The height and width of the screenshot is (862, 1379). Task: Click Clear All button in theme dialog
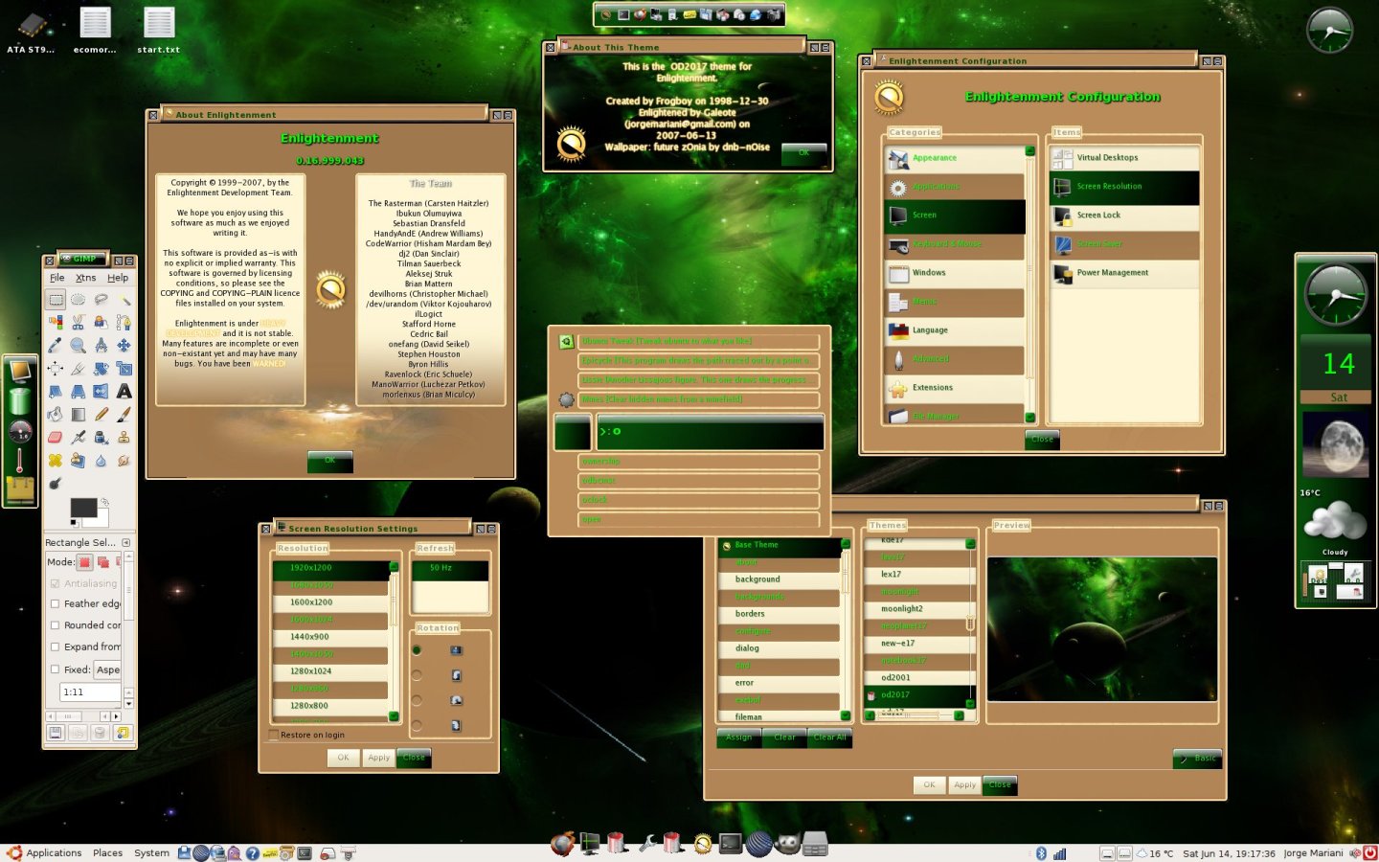coord(829,737)
